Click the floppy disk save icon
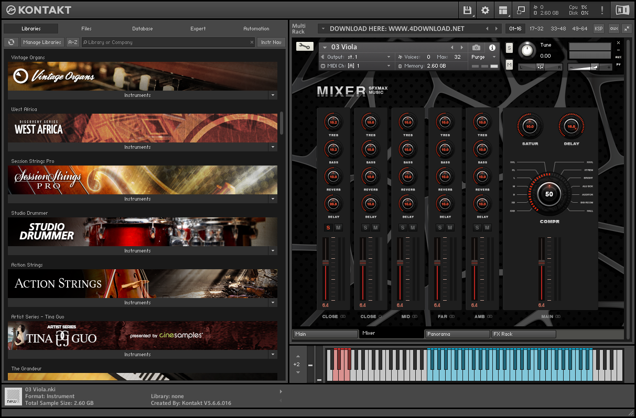Screen dimensions: 636x418 467,10
